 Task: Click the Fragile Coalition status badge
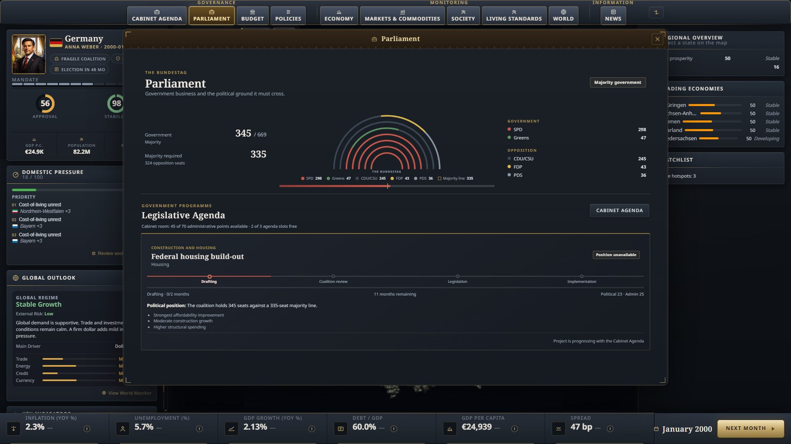click(80, 59)
